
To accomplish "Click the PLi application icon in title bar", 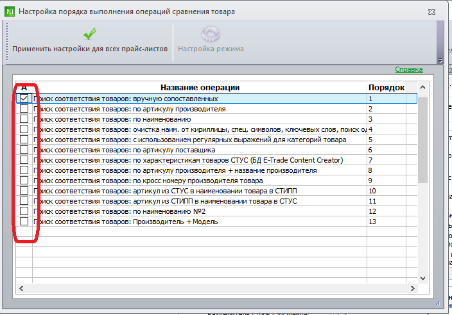I will tap(9, 12).
